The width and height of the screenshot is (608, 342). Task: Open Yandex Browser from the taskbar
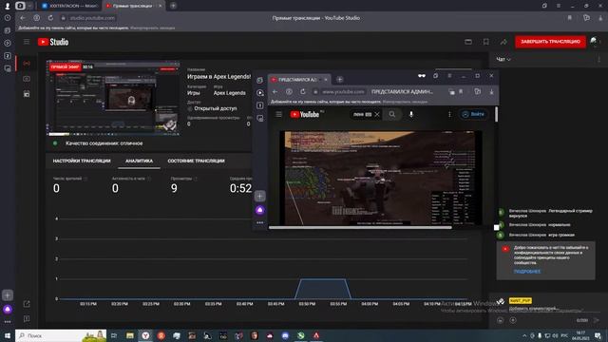[x=145, y=335]
